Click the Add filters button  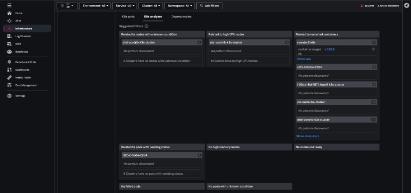pyautogui.click(x=209, y=6)
